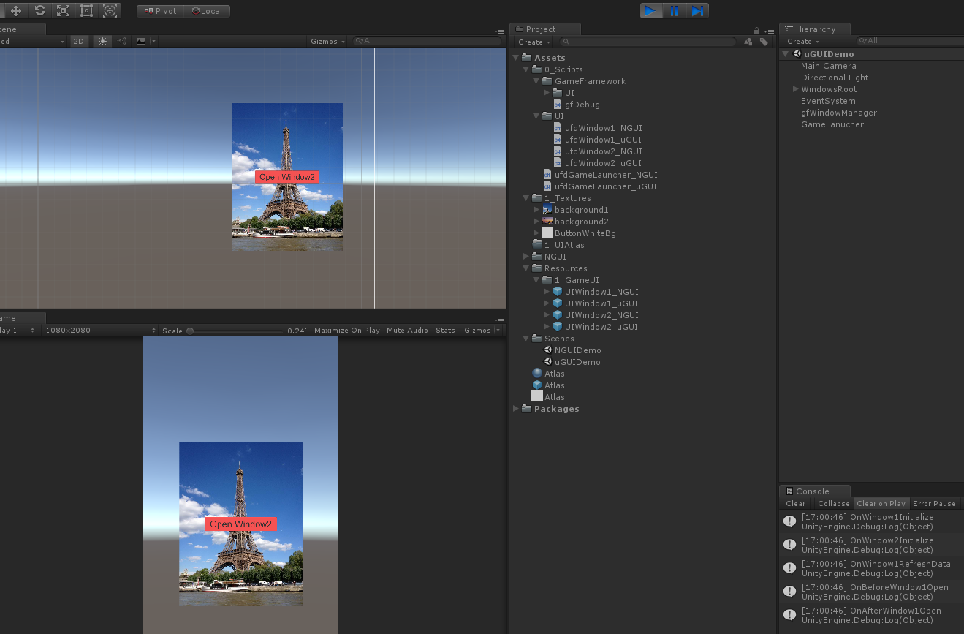Expand the WindowsRoot object in Hierarchy
This screenshot has width=964, height=634.
[x=795, y=89]
